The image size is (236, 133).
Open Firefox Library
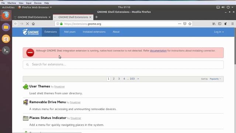[214, 24]
